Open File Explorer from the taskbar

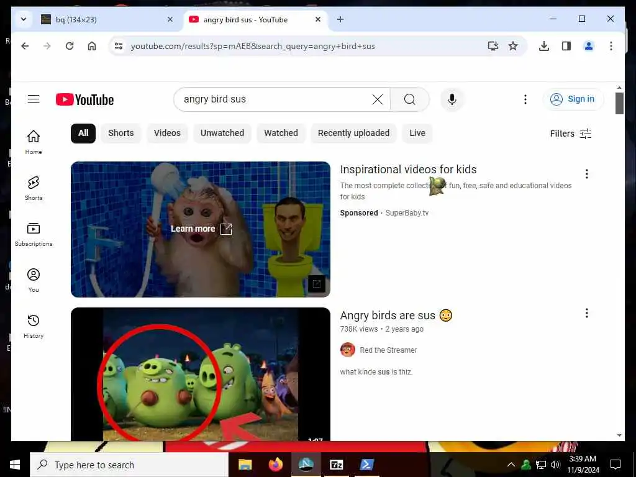245,465
